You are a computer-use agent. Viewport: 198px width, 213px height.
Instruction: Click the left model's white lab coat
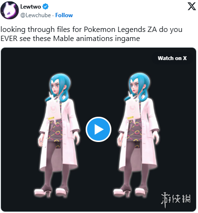[70, 135]
